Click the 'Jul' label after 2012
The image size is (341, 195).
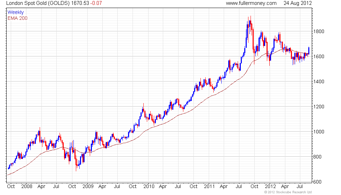pyautogui.click(x=300, y=187)
